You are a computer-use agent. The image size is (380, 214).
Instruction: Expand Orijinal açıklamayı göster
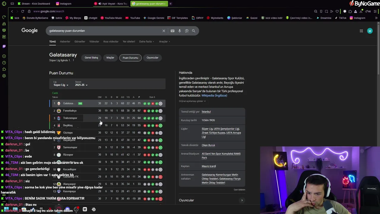pyautogui.click(x=192, y=101)
